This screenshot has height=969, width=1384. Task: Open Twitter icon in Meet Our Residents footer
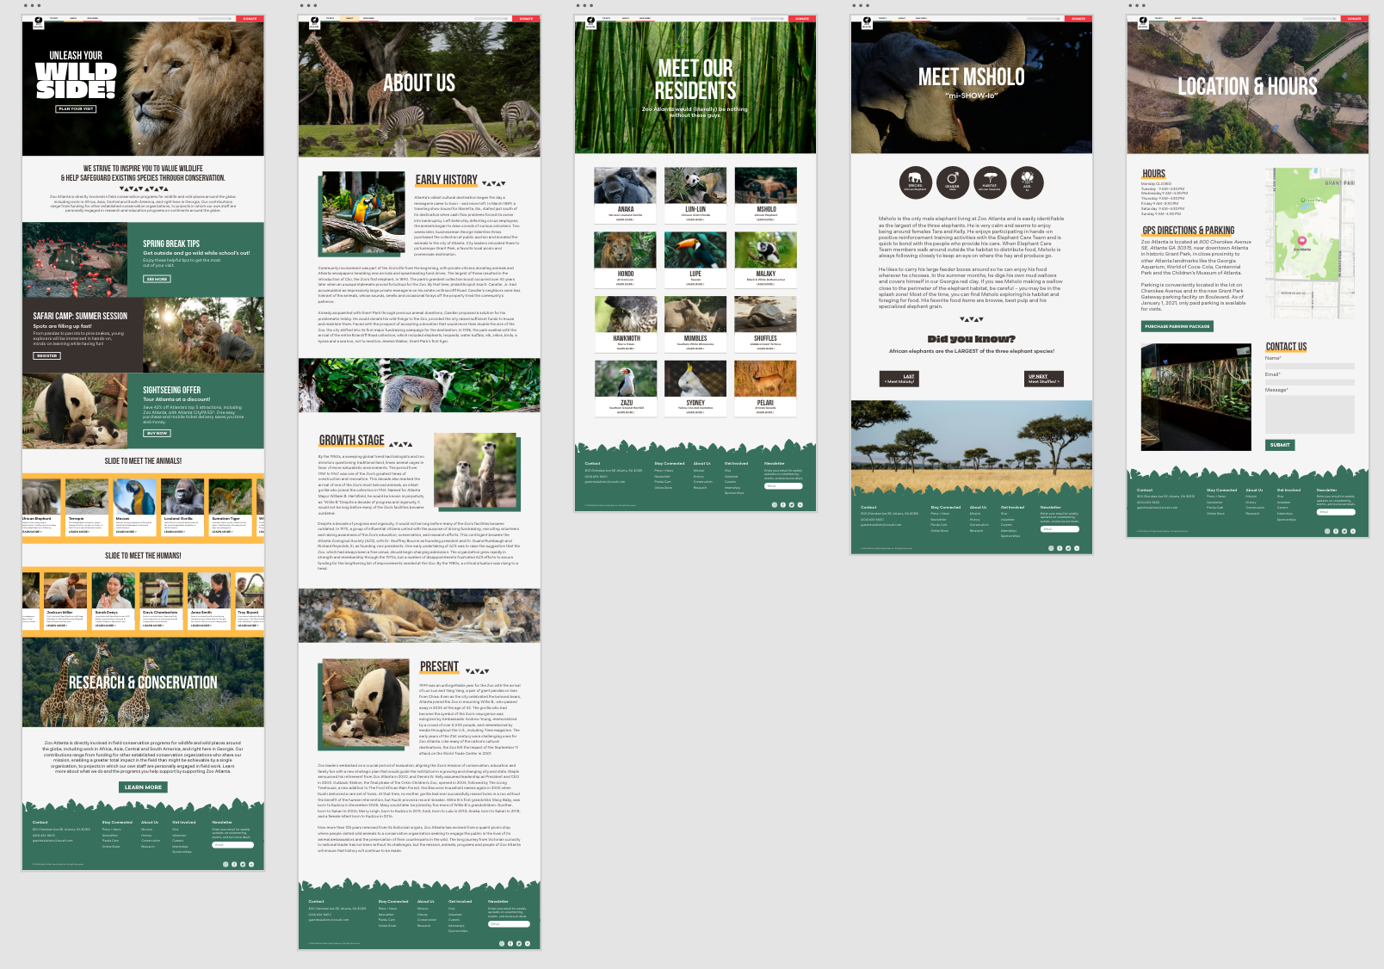(791, 505)
